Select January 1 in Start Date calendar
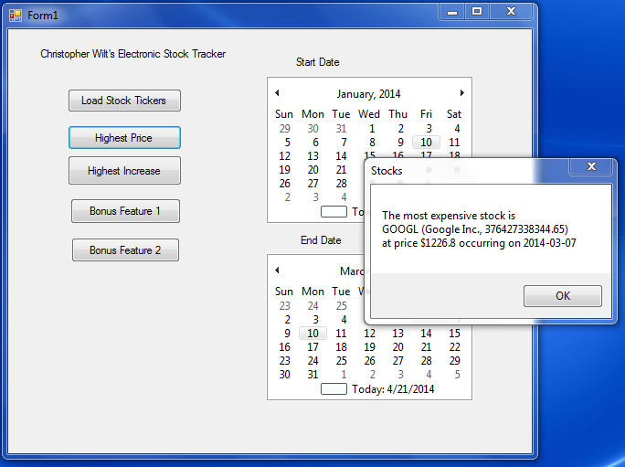Image resolution: width=625 pixels, height=467 pixels. tap(372, 129)
